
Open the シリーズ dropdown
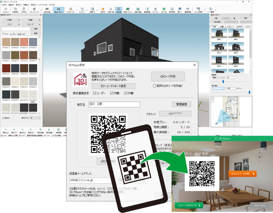[32, 24]
